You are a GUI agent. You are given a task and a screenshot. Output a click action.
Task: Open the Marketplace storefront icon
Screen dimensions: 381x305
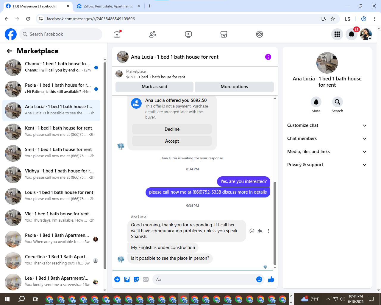point(224,34)
